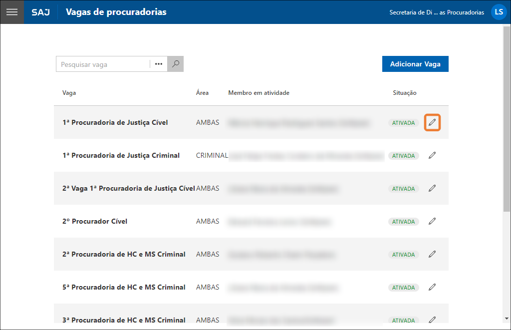
Task: Edit the 2ª Procuradoria de HC e MS Criminal
Action: pos(432,254)
